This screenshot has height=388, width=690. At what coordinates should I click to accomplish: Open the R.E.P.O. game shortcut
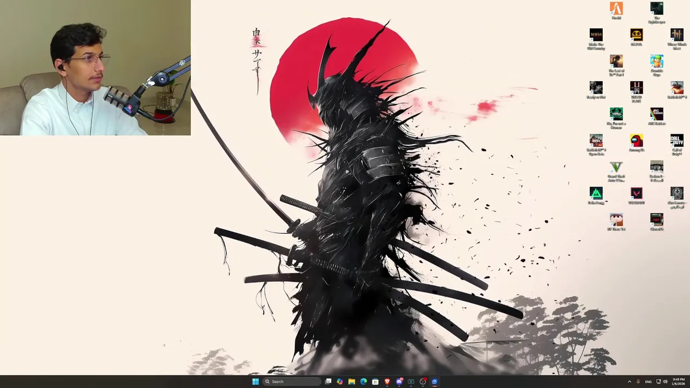[636, 37]
